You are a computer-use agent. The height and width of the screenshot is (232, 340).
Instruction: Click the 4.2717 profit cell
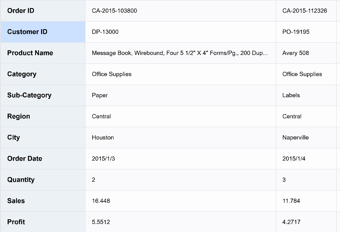click(x=306, y=222)
